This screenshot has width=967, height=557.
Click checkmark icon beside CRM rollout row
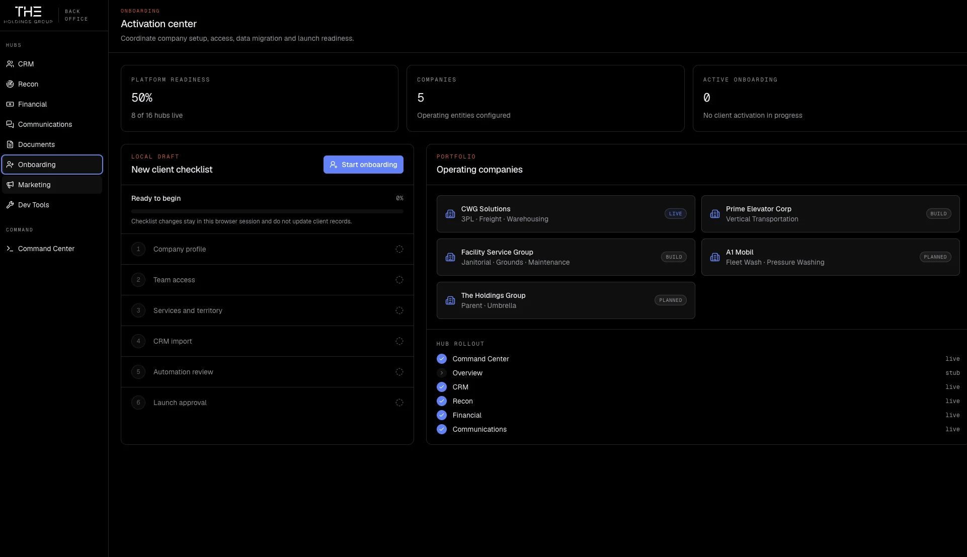[x=442, y=387]
